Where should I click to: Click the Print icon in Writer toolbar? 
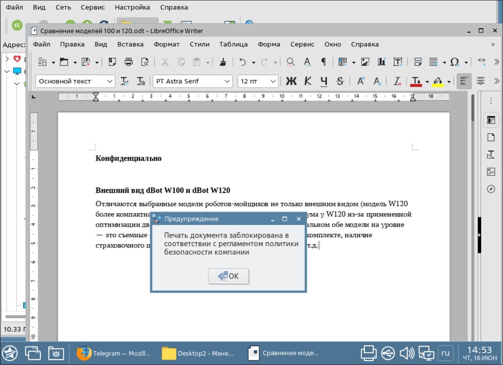[x=129, y=61]
